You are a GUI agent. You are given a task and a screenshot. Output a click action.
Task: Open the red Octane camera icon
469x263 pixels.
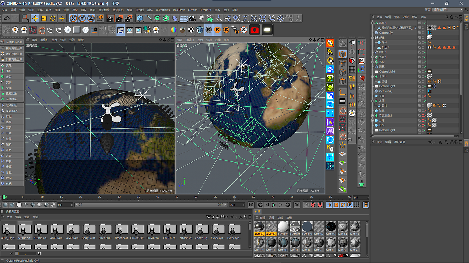(254, 30)
